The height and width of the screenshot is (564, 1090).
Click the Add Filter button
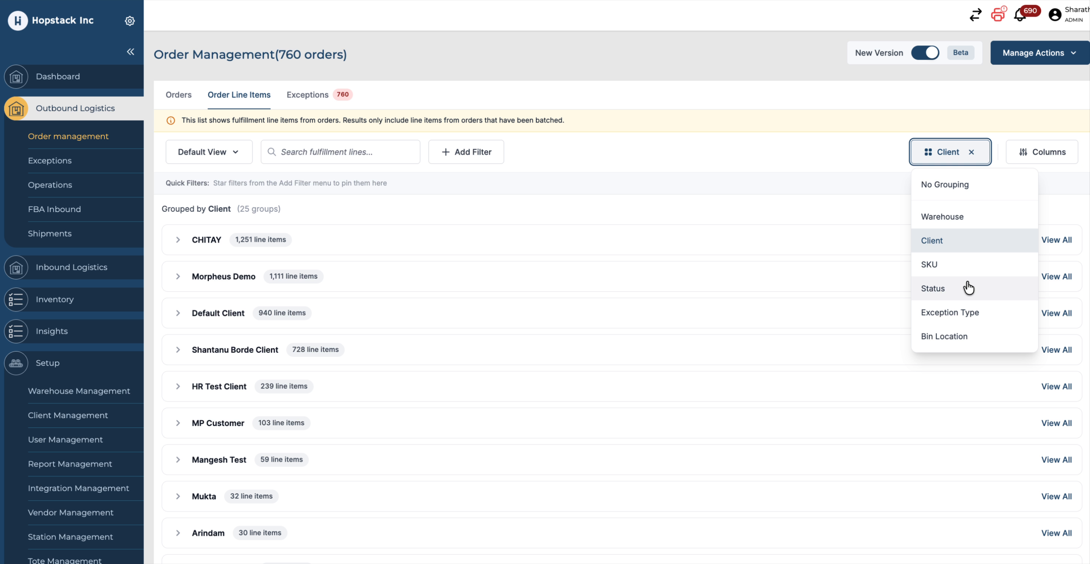tap(466, 152)
